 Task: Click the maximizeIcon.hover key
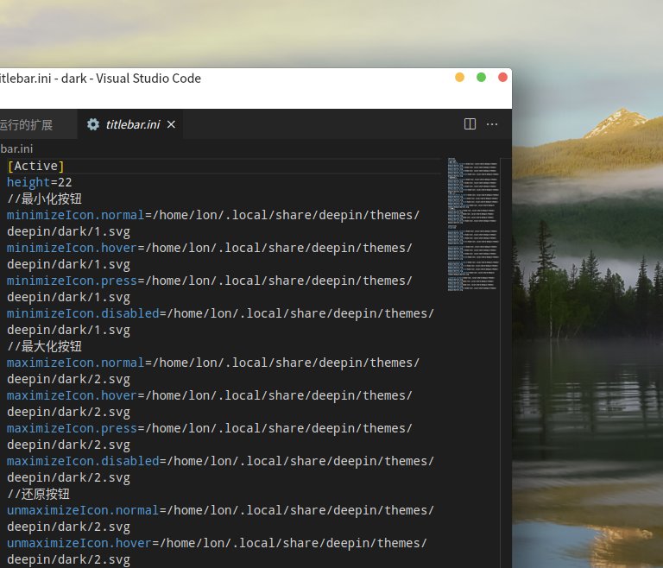(x=72, y=395)
